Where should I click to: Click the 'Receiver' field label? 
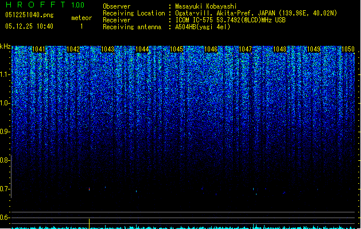[117, 20]
